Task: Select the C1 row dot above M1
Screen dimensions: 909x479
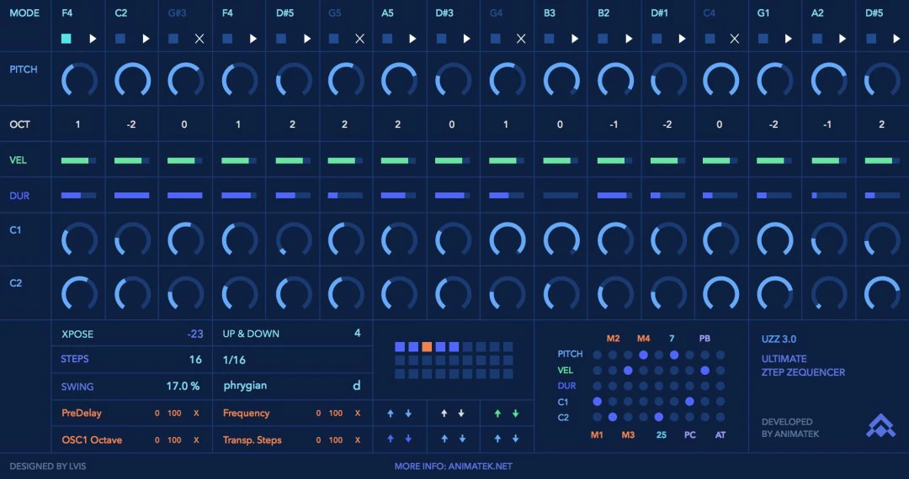Action: [x=597, y=402]
